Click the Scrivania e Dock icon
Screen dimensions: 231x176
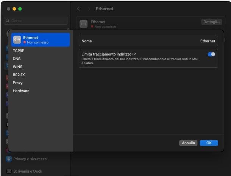pos(9,171)
